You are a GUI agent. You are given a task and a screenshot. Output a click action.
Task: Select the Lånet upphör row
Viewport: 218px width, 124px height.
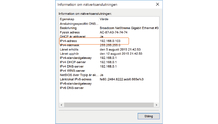pos(69,54)
